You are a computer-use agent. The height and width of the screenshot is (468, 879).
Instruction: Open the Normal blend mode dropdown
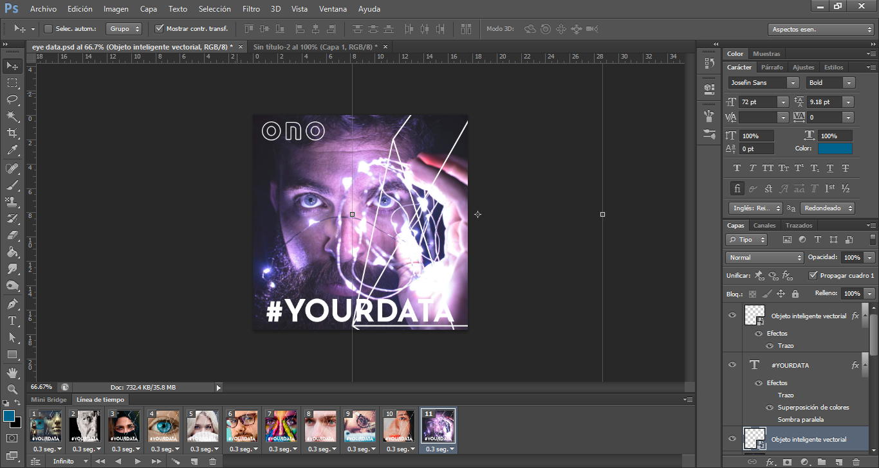(764, 257)
